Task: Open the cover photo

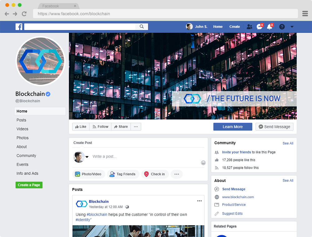Action: click(x=183, y=76)
